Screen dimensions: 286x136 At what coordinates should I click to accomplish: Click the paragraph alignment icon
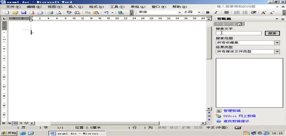[226, 12]
